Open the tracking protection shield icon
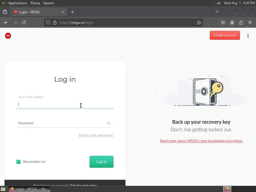 tap(48, 22)
